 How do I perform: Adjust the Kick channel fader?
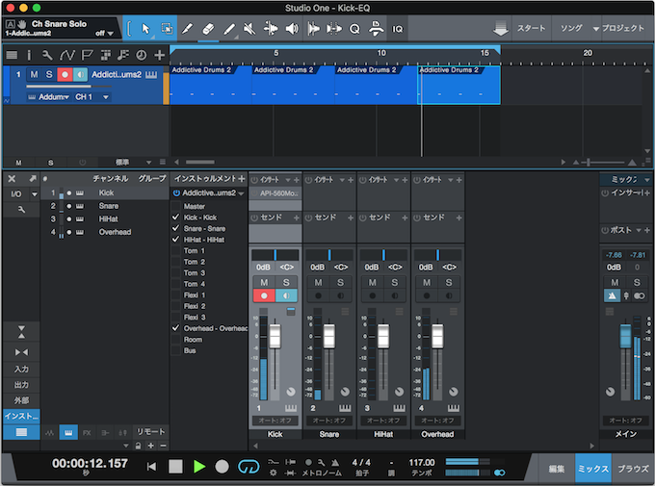(275, 336)
